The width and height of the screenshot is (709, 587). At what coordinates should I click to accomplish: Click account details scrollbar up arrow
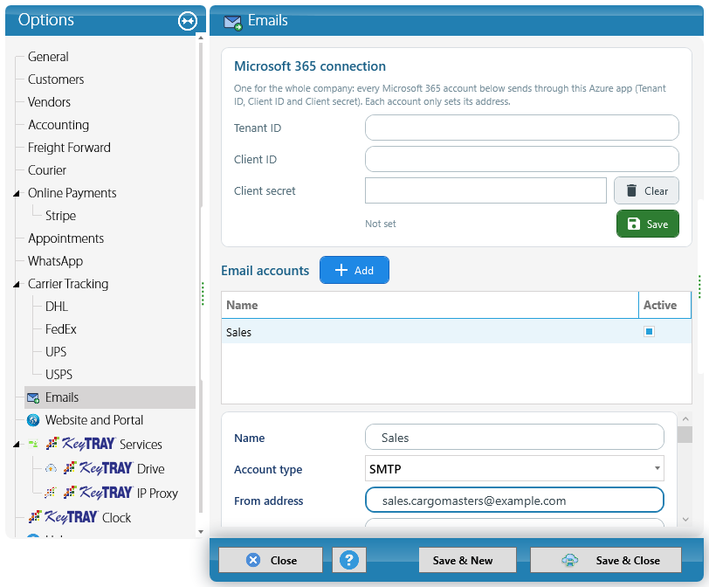pos(685,418)
